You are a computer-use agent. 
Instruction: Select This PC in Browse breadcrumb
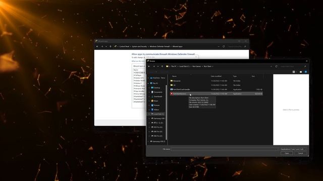(174, 66)
